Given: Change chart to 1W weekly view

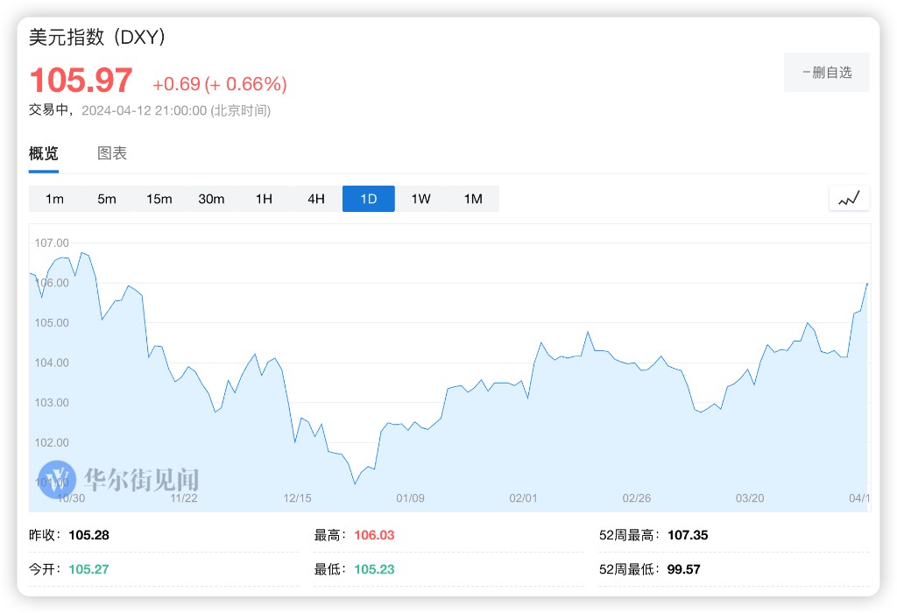Looking at the screenshot, I should (420, 199).
